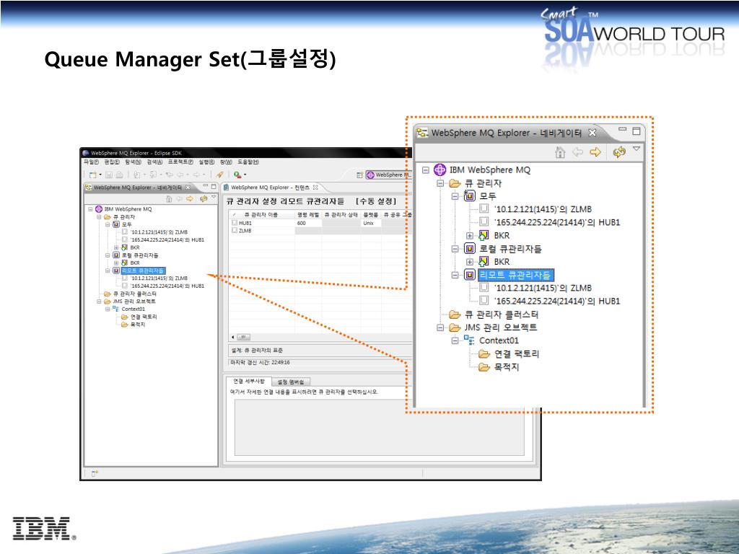Click the 큐 관리자 클러스터 folder icon in the enlarged navigator
Image resolution: width=739 pixels, height=554 pixels.
(x=455, y=315)
